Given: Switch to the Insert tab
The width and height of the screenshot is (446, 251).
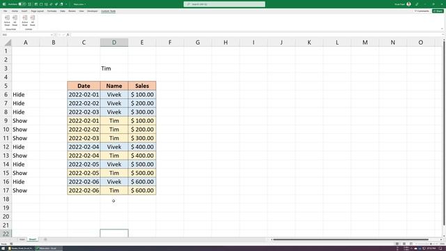Looking at the screenshot, I should tap(24, 11).
